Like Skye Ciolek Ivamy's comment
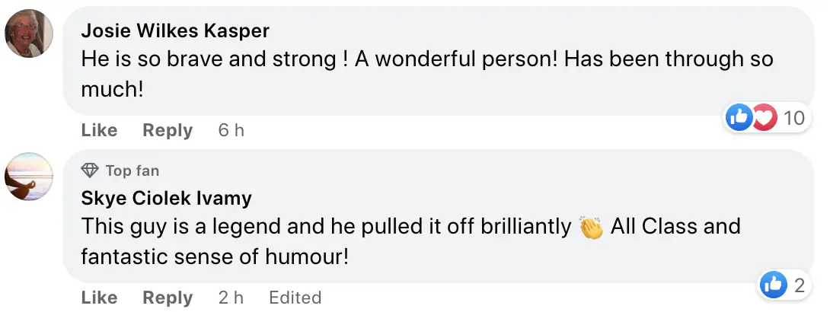The height and width of the screenshot is (312, 830). tap(99, 298)
